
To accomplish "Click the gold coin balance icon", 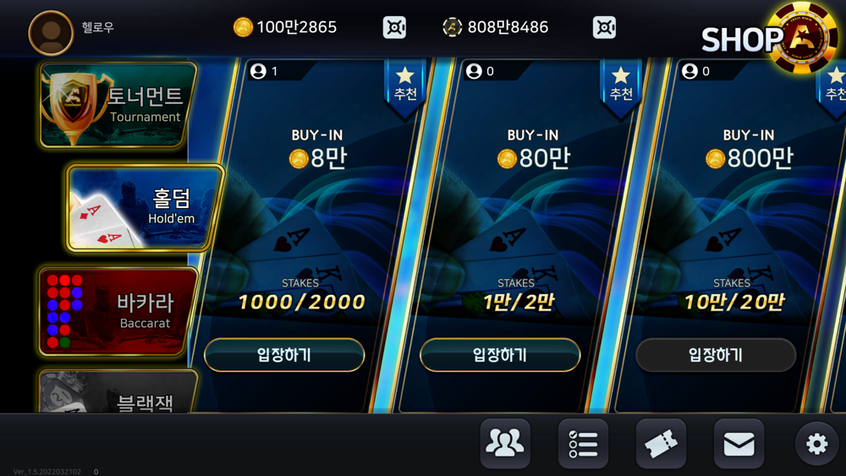I will click(243, 27).
